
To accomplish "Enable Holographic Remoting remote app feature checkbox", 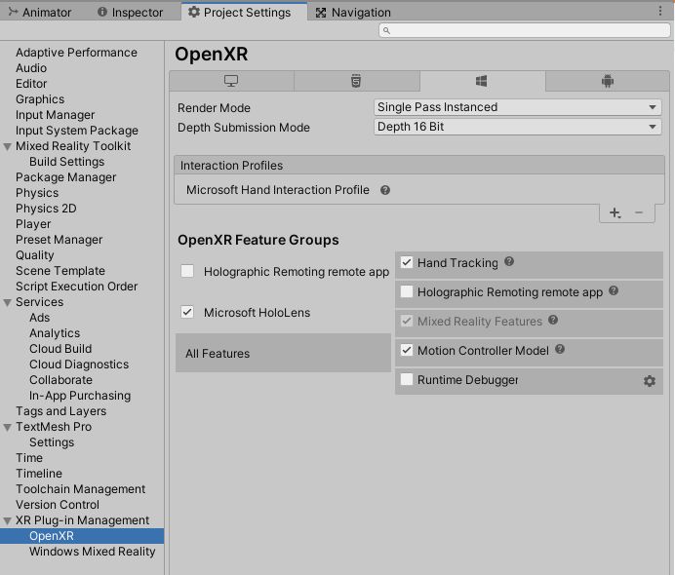I will point(407,291).
